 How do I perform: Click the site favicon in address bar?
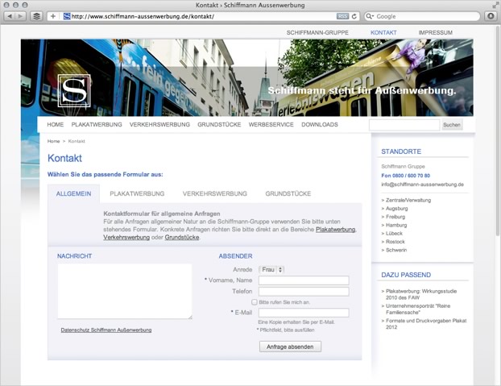pos(67,16)
